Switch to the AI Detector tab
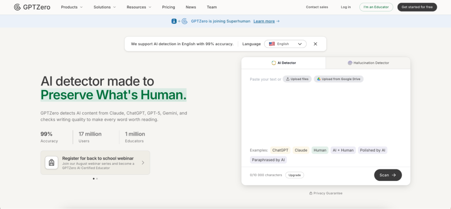 pos(284,63)
